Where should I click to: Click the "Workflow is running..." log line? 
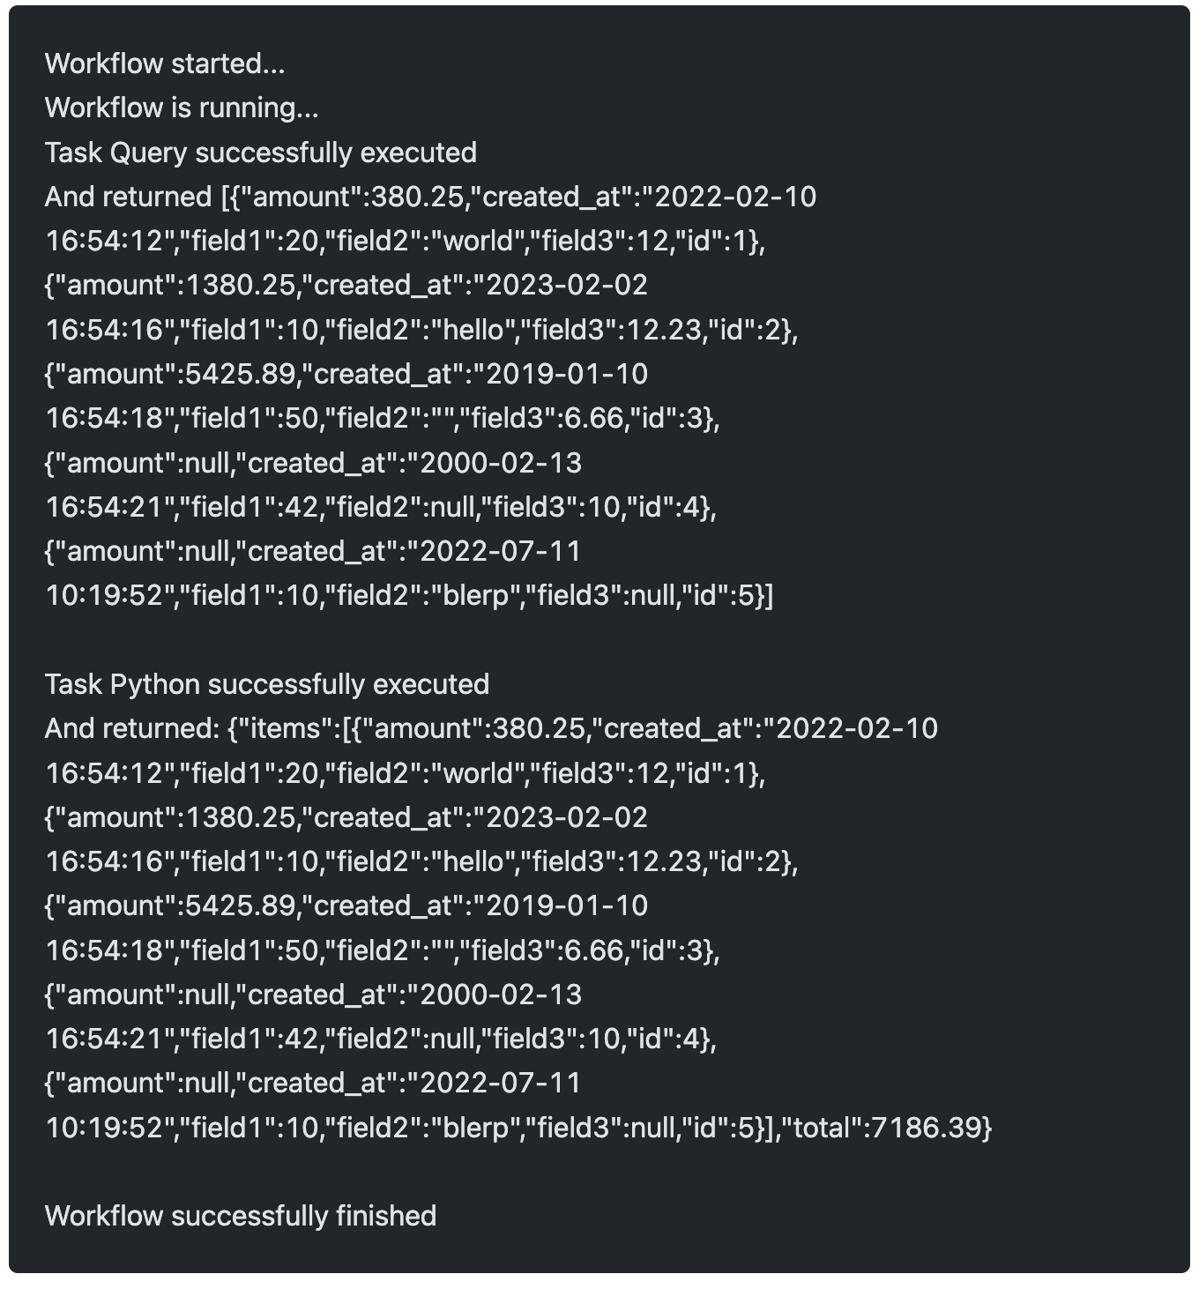point(182,108)
